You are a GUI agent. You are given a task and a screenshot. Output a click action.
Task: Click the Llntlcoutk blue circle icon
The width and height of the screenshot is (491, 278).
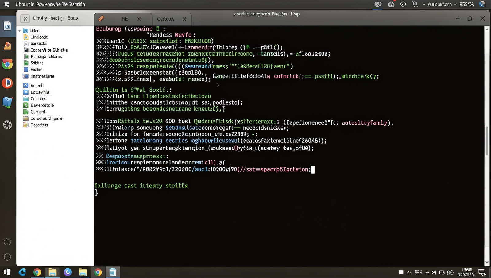point(26,37)
